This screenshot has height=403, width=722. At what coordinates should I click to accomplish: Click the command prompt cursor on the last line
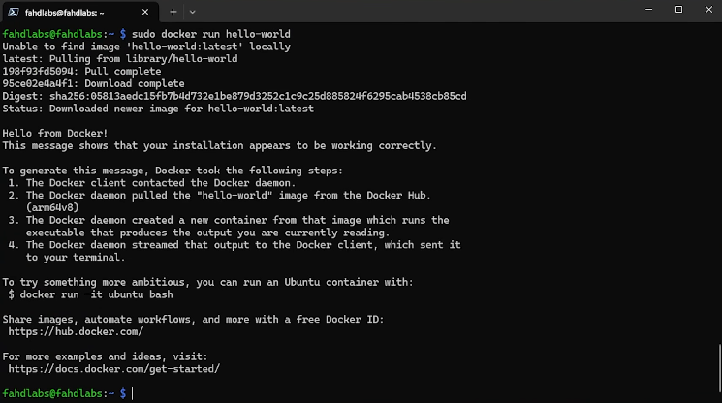click(x=133, y=394)
